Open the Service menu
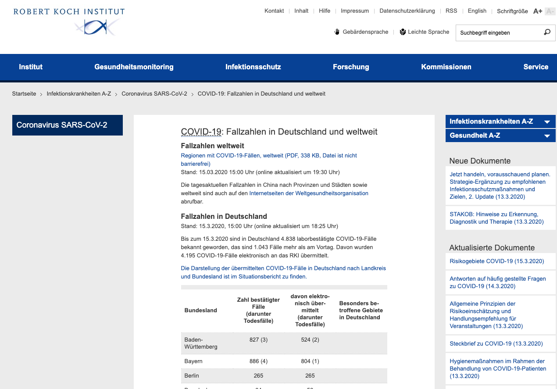The width and height of the screenshot is (557, 389). coord(536,67)
